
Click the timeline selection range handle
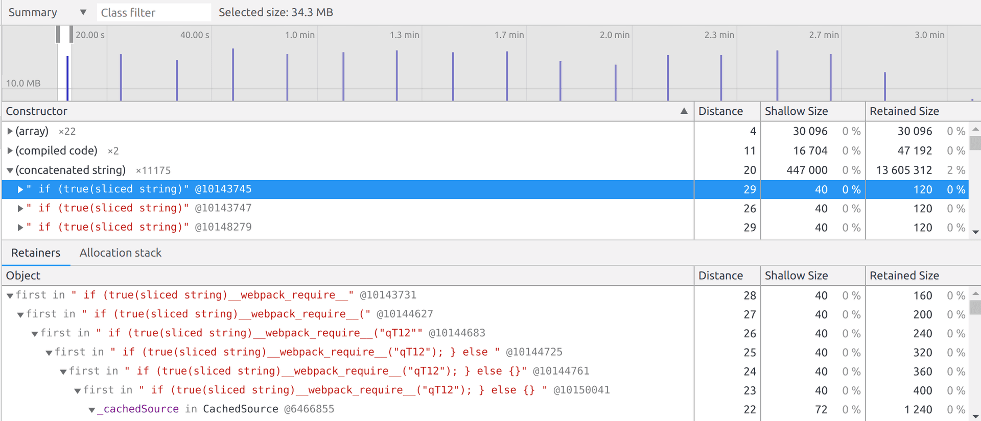[x=71, y=34]
